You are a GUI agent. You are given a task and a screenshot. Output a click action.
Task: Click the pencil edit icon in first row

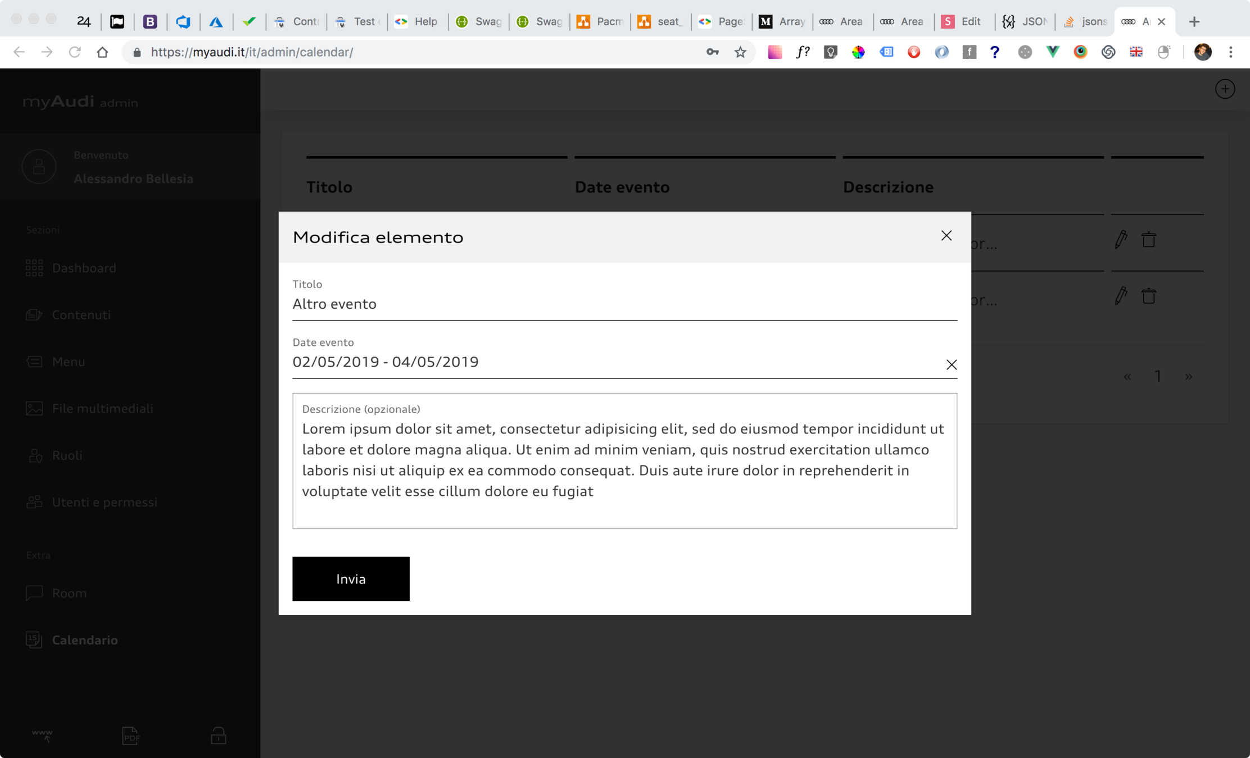(x=1121, y=240)
